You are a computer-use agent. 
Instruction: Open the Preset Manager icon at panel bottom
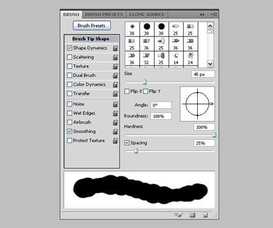tap(192, 215)
